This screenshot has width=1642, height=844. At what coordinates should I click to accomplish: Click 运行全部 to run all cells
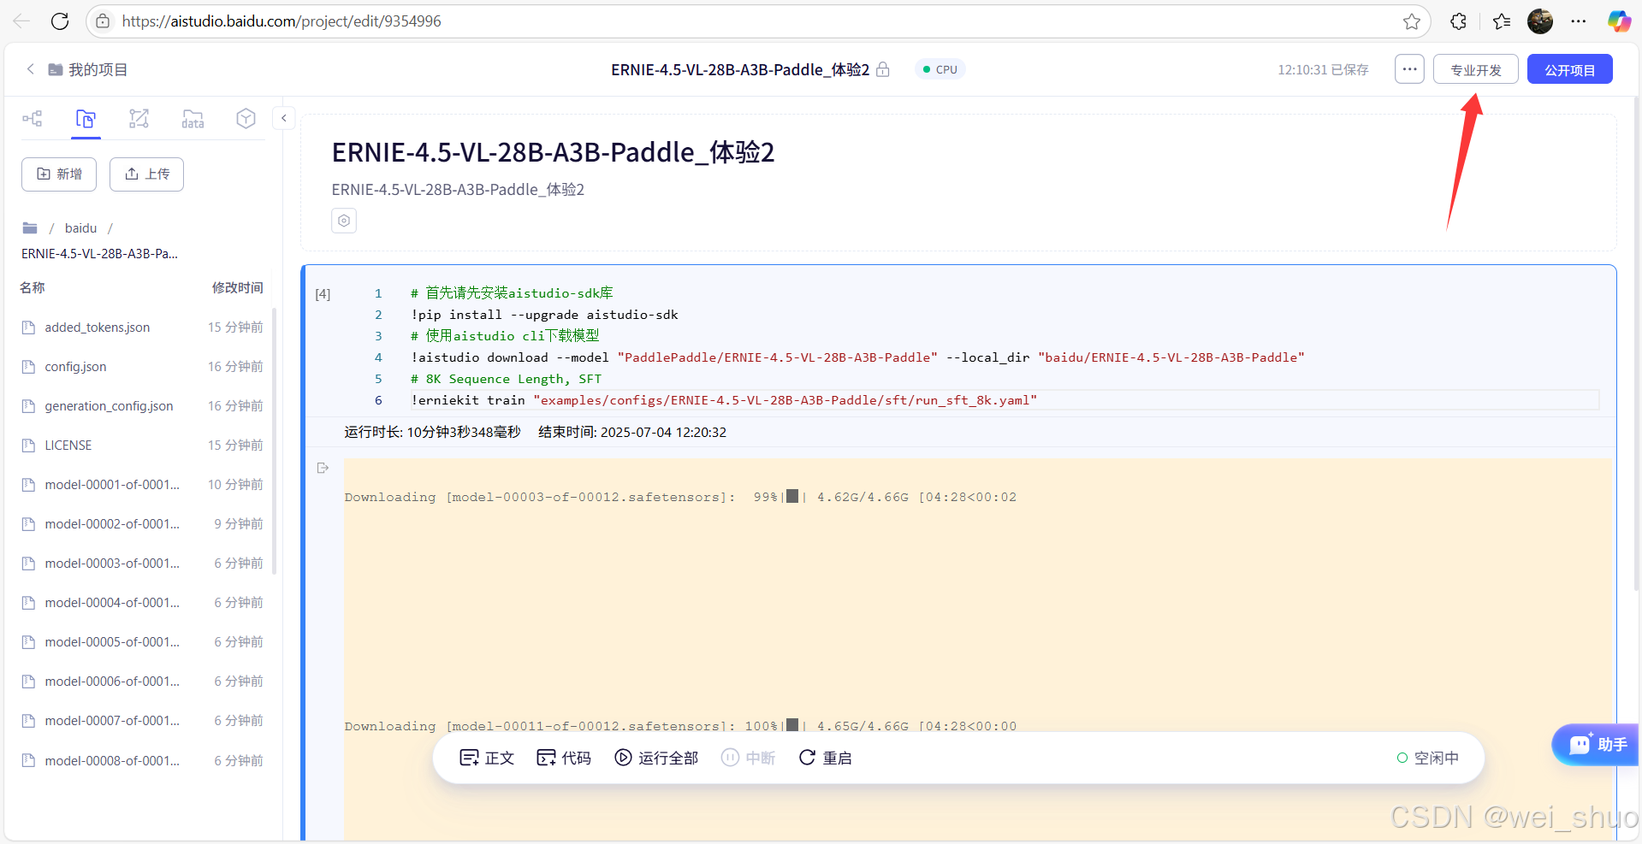point(656,758)
